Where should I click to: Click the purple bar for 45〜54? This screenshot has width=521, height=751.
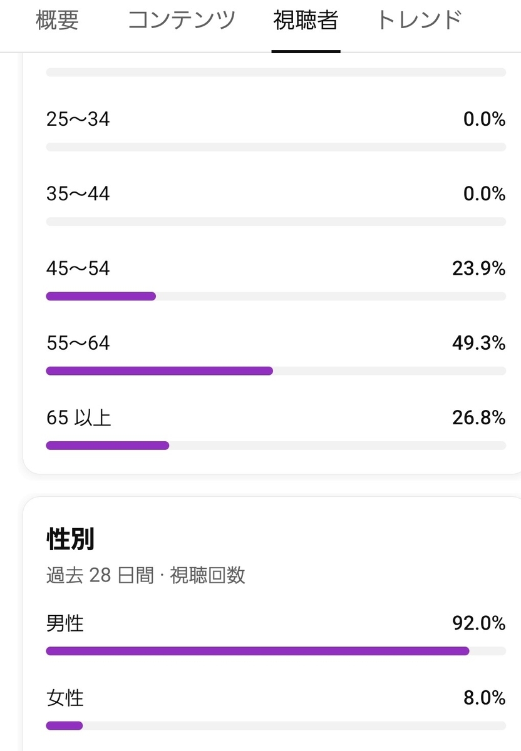(101, 297)
